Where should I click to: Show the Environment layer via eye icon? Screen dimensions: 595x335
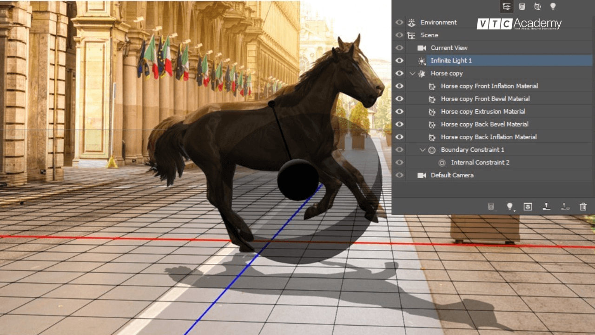pos(399,22)
